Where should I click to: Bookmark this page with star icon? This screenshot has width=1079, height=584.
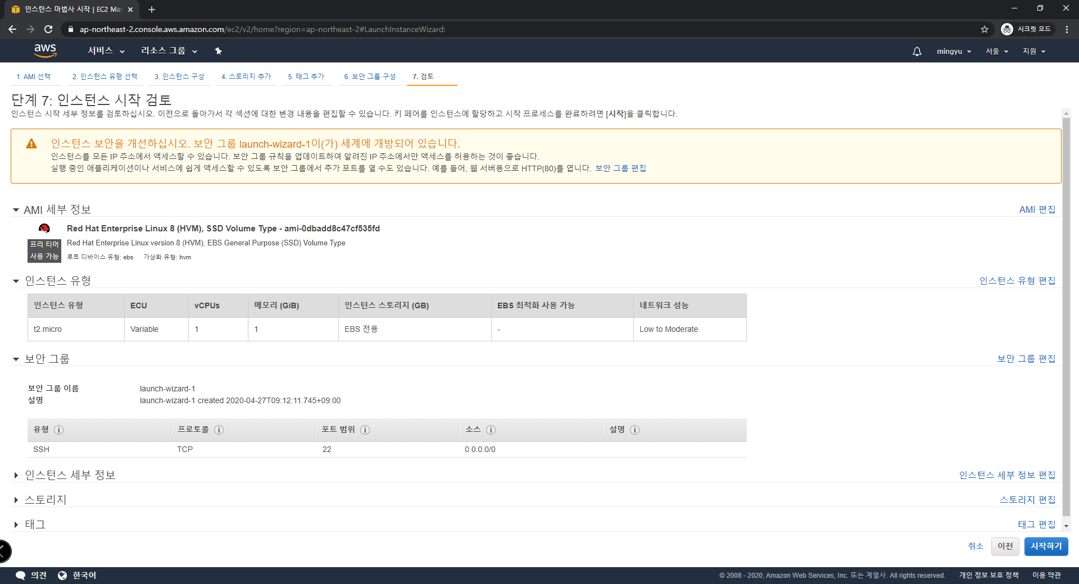click(985, 29)
